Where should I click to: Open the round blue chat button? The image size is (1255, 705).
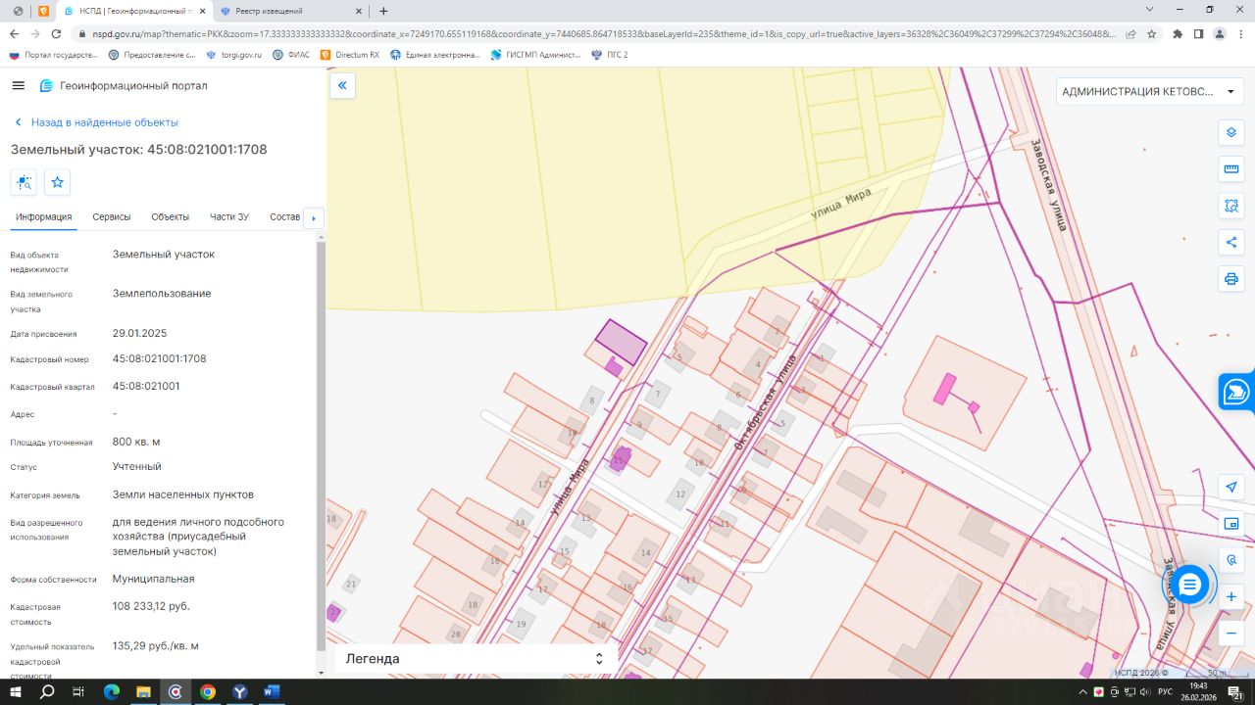pyautogui.click(x=1190, y=585)
